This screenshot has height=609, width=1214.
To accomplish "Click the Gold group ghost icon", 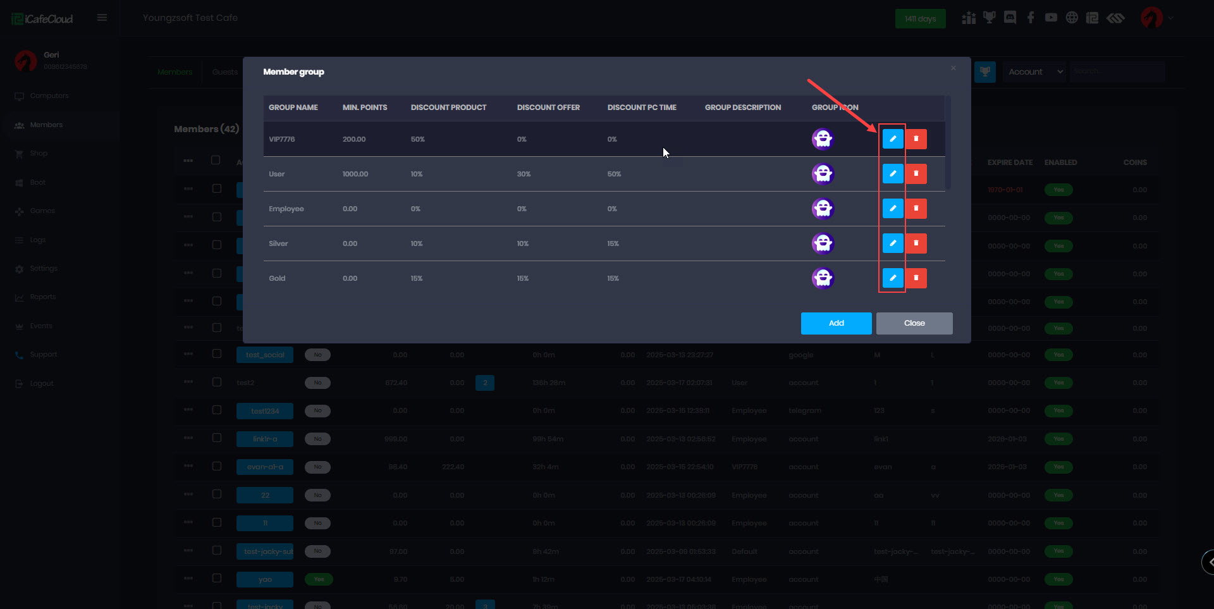I will tap(823, 278).
